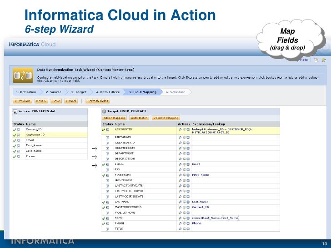This screenshot has width=331, height=248.
Task: Open the Help link
Action: pyautogui.click(x=304, y=60)
